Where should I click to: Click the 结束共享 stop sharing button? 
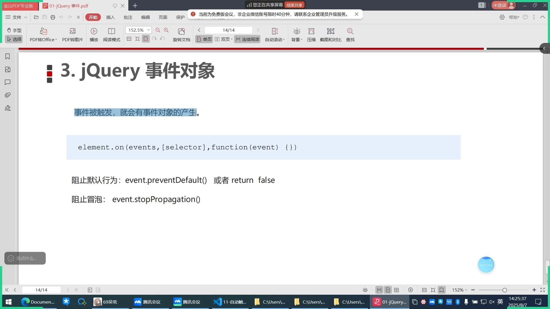click(295, 5)
